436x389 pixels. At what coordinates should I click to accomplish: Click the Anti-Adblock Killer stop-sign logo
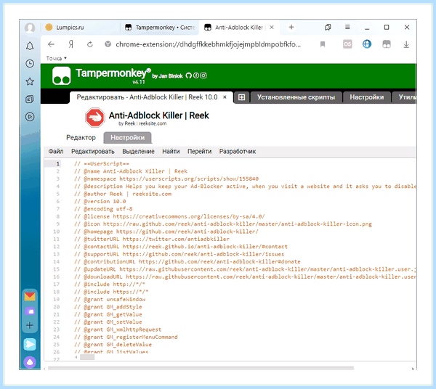point(94,118)
